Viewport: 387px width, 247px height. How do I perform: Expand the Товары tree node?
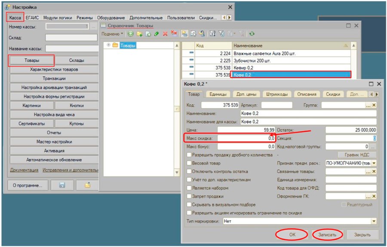(108, 45)
